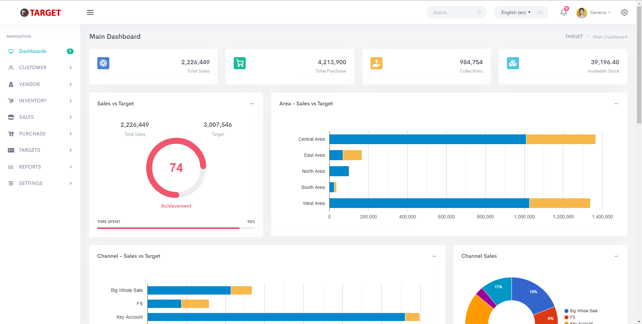
Task: Open the notifications bell icon
Action: point(564,12)
